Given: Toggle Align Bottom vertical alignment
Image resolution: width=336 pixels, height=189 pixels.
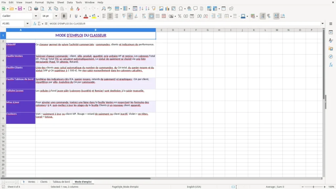Looking at the screenshot, I should click(x=136, y=16).
